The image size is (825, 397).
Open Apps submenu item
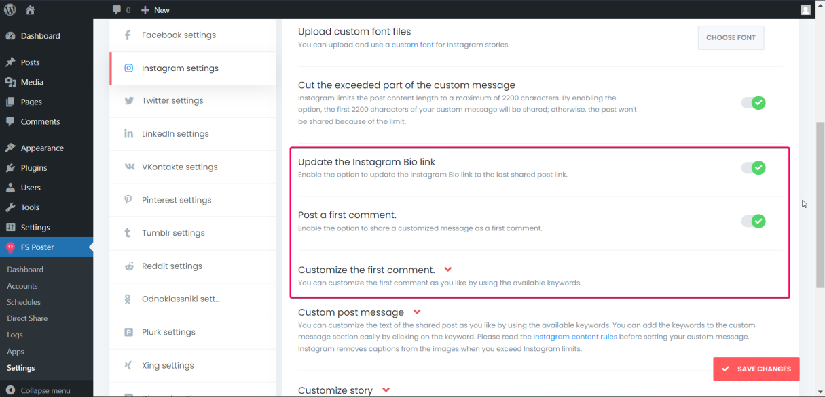tap(16, 352)
